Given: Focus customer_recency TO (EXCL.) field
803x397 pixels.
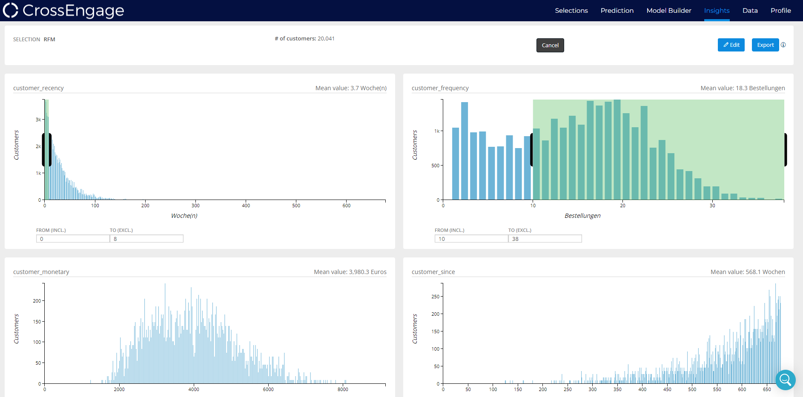Looking at the screenshot, I should (146, 239).
